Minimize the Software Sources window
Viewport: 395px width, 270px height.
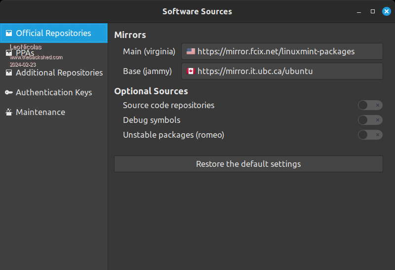point(359,11)
